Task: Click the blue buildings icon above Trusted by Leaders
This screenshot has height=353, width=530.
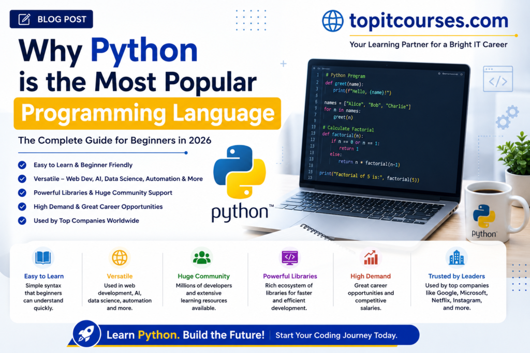Action: (457, 257)
